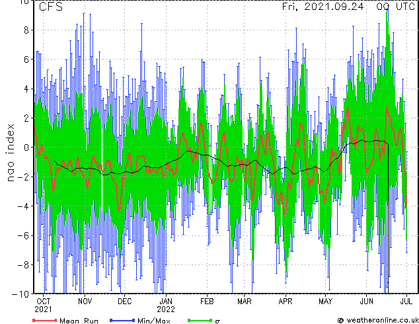The width and height of the screenshot is (419, 324).
Task: Click the DEC x-axis label
Action: pyautogui.click(x=125, y=302)
